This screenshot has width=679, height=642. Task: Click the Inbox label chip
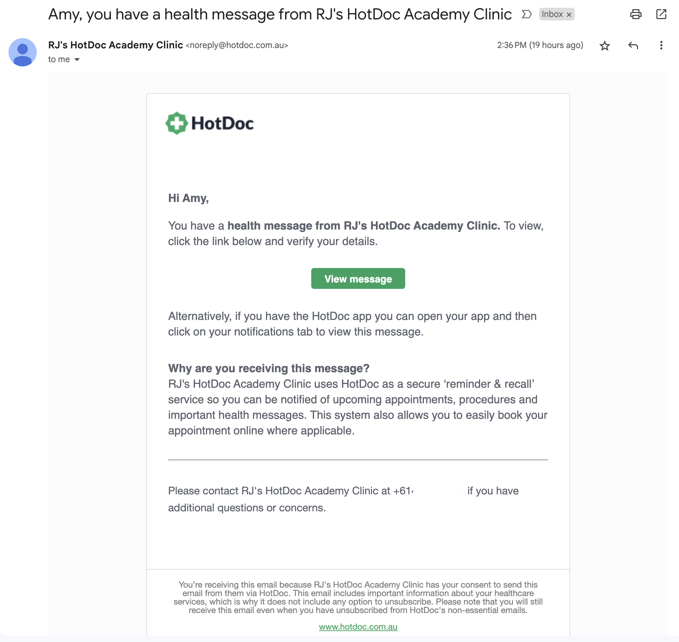coord(552,14)
